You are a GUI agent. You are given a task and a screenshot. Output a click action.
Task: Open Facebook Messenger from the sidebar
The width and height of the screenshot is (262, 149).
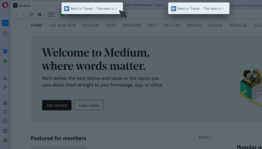[x=5, y=51]
